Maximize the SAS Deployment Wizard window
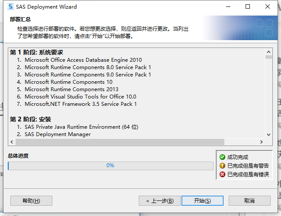 (248, 6)
